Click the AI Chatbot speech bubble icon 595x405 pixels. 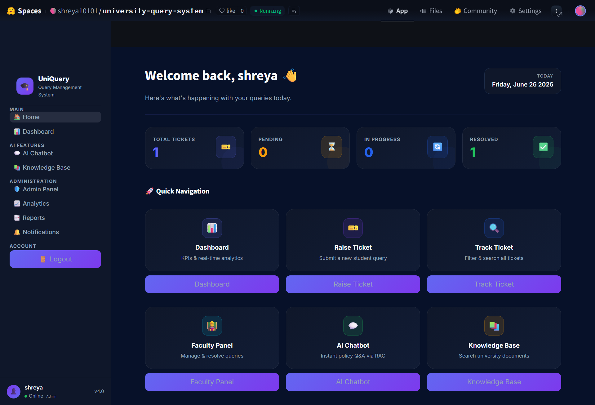(x=353, y=326)
